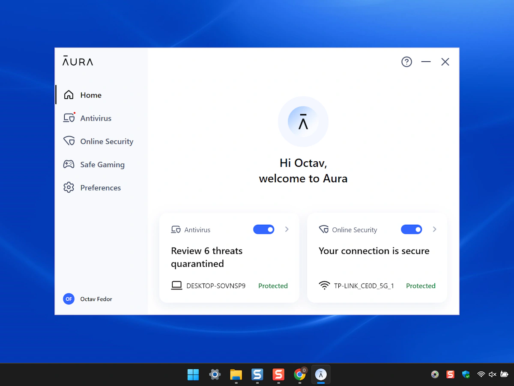Turn off the Online Security toggle
Viewport: 514px width, 386px height.
point(412,229)
